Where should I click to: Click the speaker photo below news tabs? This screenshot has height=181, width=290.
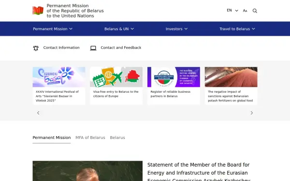pyautogui.click(x=87, y=171)
